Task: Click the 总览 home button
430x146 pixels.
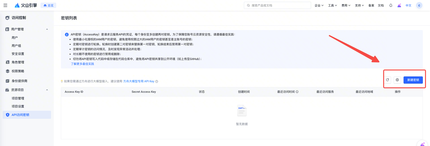Action: click(x=48, y=5)
